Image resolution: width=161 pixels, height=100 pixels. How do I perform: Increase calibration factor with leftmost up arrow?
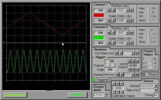(114, 84)
